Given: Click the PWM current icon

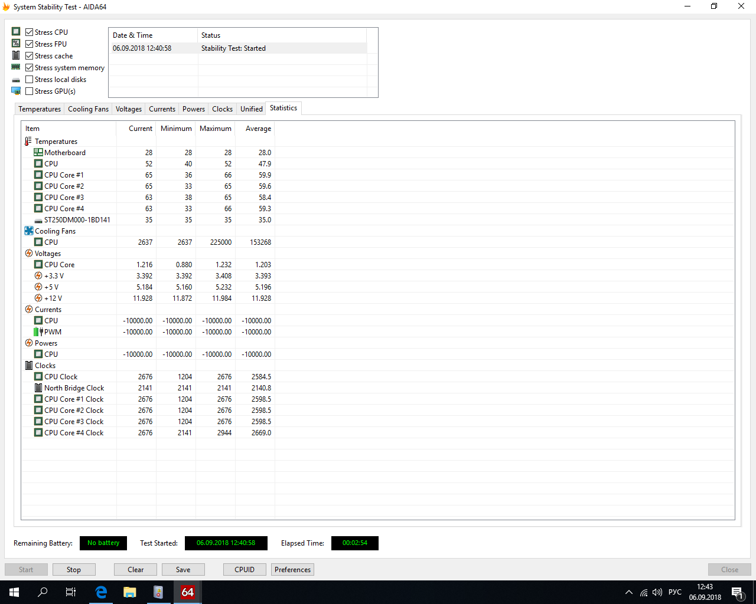Looking at the screenshot, I should (38, 331).
